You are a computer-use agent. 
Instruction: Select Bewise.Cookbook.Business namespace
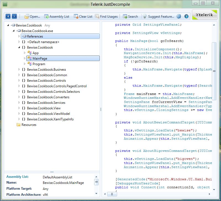coord(46,70)
